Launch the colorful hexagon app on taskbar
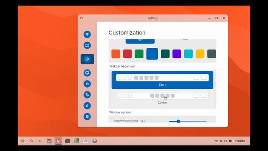 tap(95, 141)
